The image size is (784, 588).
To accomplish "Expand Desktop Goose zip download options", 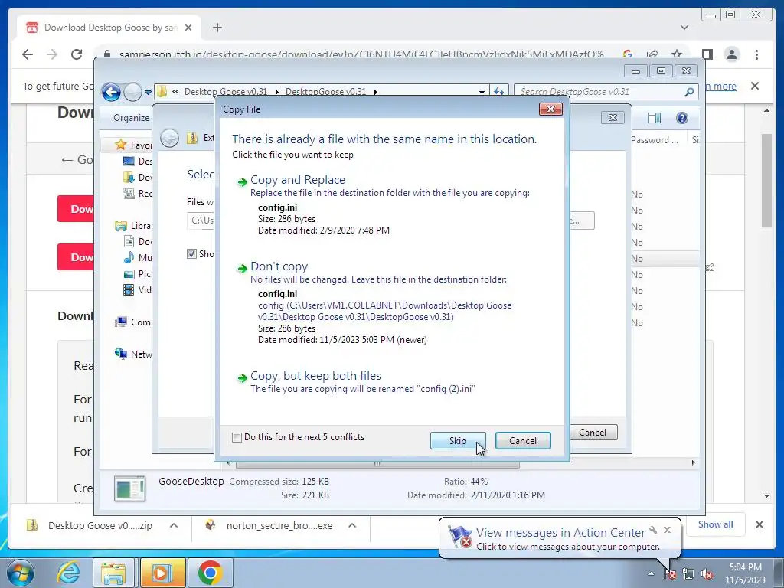I will pyautogui.click(x=174, y=525).
